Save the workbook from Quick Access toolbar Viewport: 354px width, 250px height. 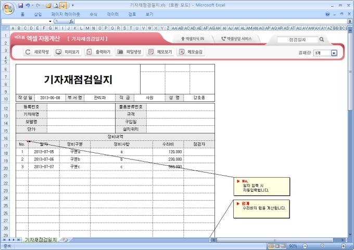click(21, 5)
